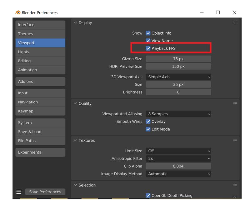Close the Blender Preferences window
This screenshot has width=250, height=205.
[x=234, y=12]
